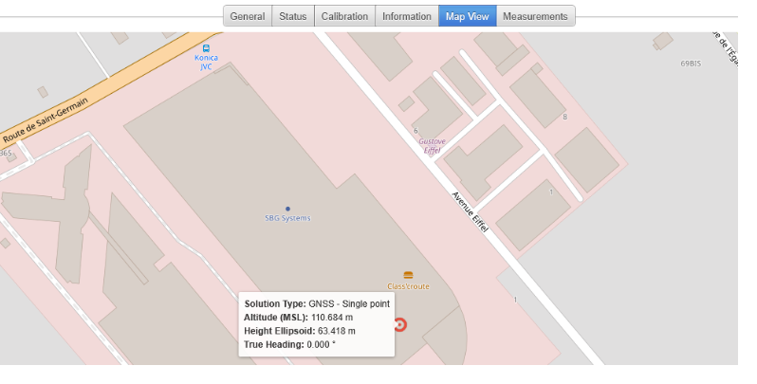Click building number 8 on map

[564, 117]
